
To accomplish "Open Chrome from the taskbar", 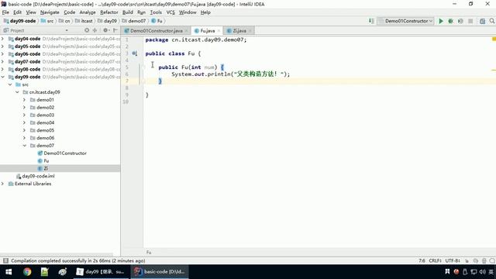I will point(27,272).
